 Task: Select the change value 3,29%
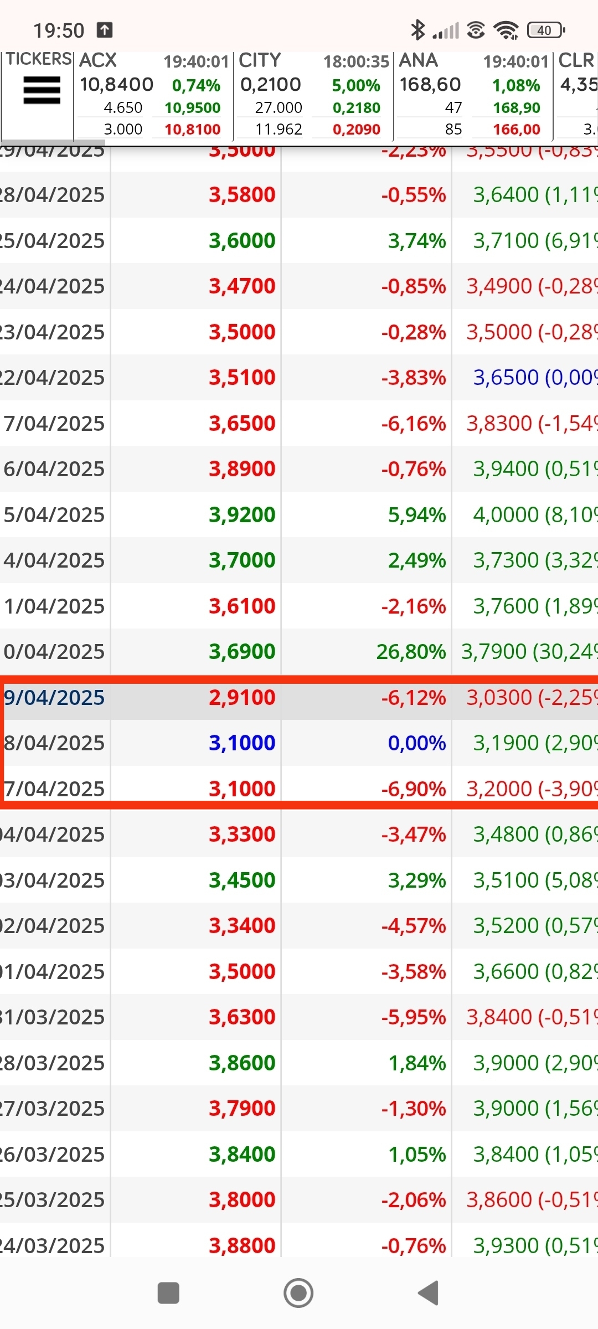coord(417,880)
